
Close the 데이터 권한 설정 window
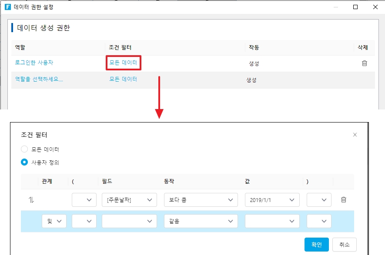pos(375,7)
